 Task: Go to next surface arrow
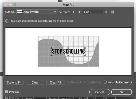[106, 12]
